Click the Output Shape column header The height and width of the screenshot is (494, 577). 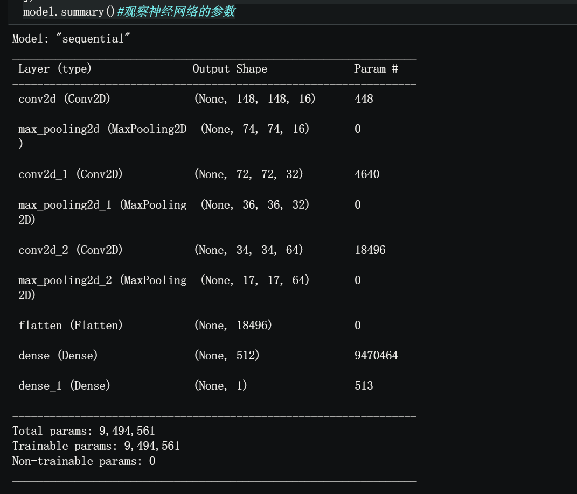point(230,69)
